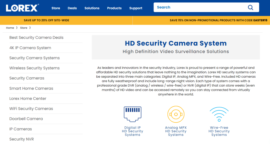Viewport: 270px width, 144px height.
Task: Expand the Solutions navigation menu
Action: click(92, 8)
